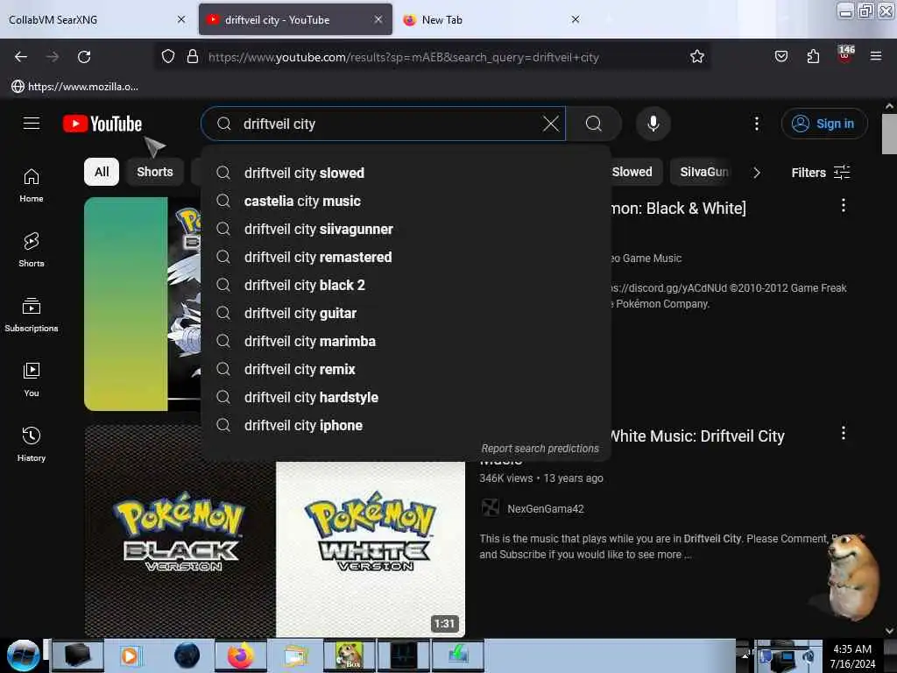
Task: Open the Windows Start orb
Action: (x=23, y=655)
